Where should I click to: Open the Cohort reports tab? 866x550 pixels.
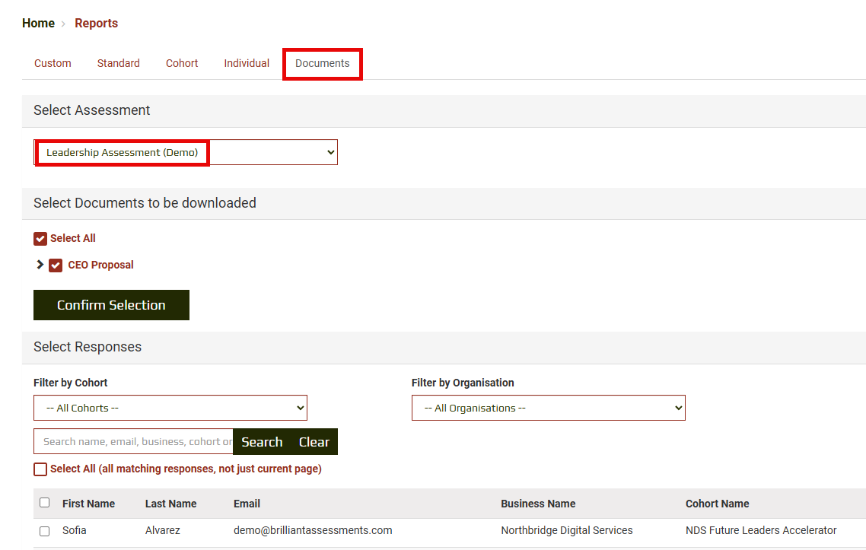coord(182,63)
